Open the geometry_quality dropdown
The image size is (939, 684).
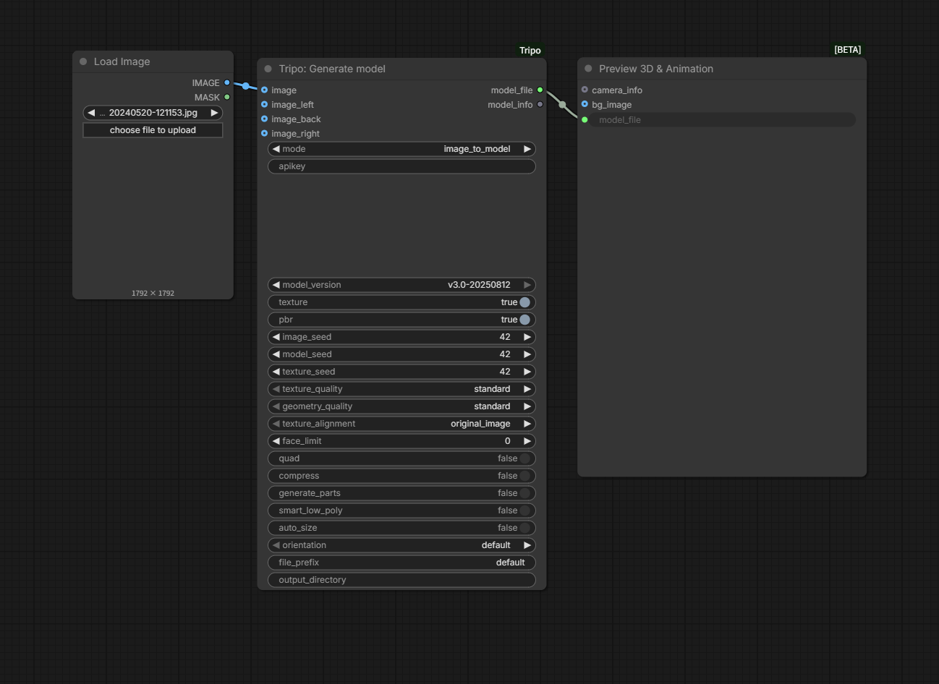pyautogui.click(x=401, y=406)
